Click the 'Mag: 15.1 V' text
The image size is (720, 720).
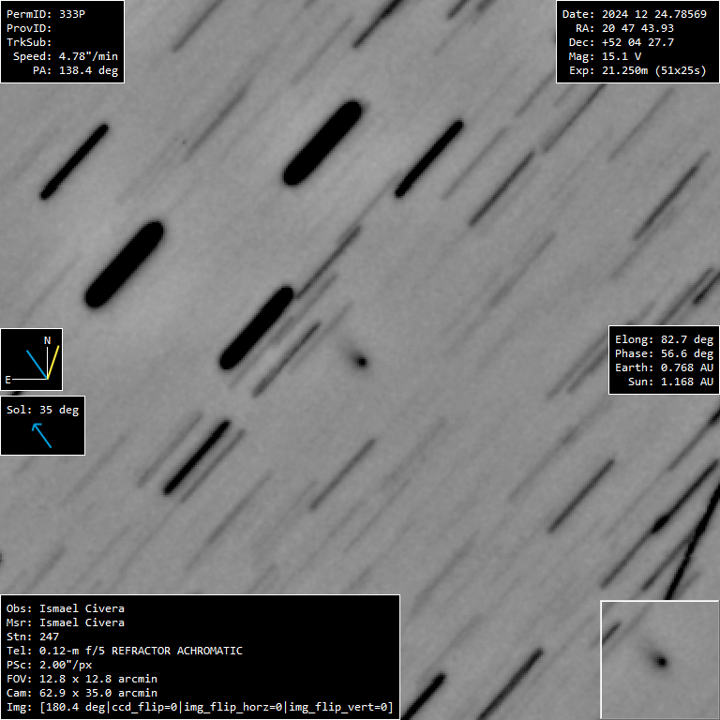(x=605, y=56)
